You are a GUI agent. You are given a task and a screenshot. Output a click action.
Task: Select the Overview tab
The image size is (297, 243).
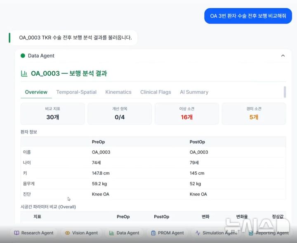pos(36,92)
